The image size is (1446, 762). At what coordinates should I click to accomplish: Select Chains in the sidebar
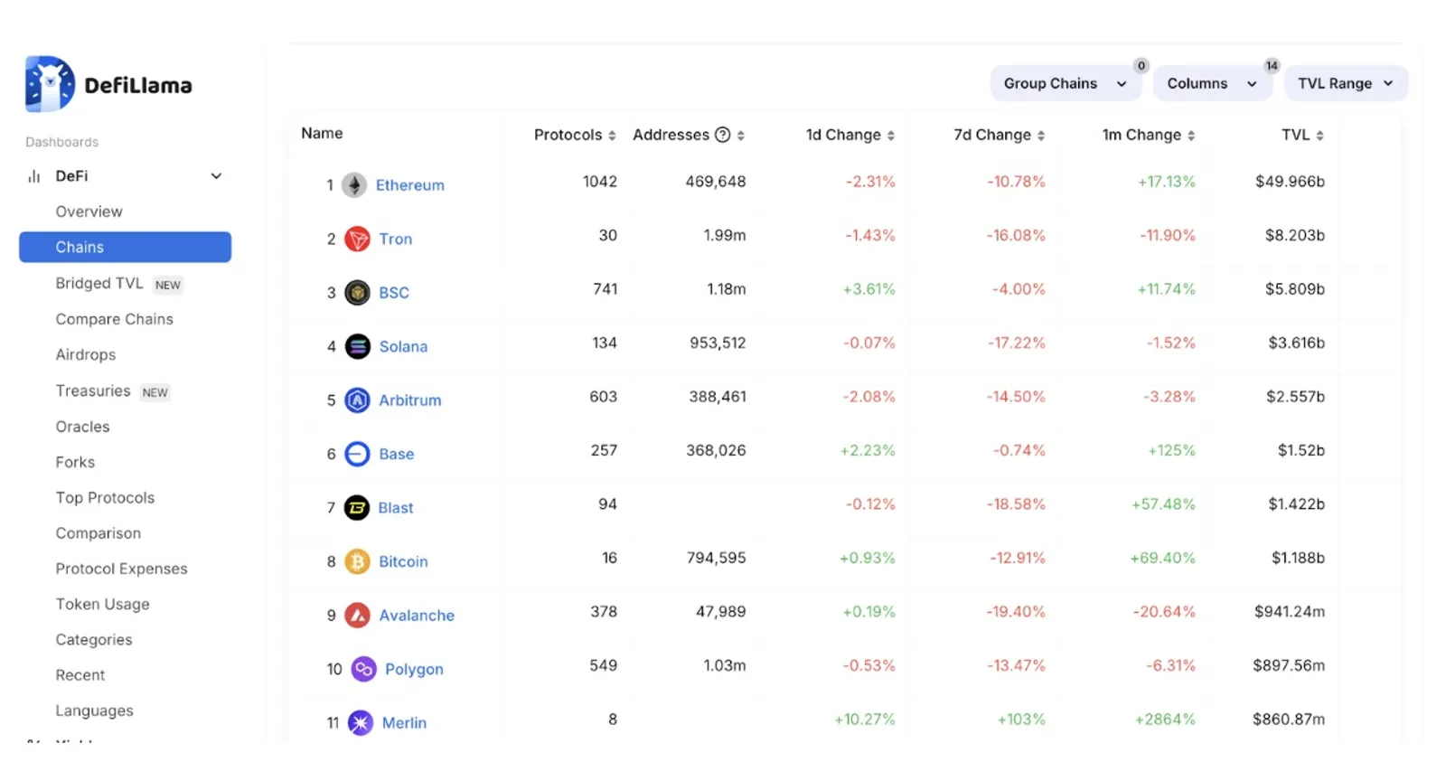tap(125, 247)
